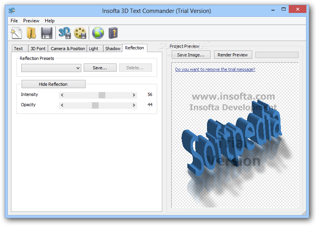Click the Intensity slider thumb

(x=102, y=95)
